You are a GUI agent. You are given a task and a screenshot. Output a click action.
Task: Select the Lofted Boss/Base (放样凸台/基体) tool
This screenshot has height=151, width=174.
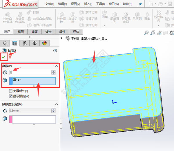[x=39, y=19]
